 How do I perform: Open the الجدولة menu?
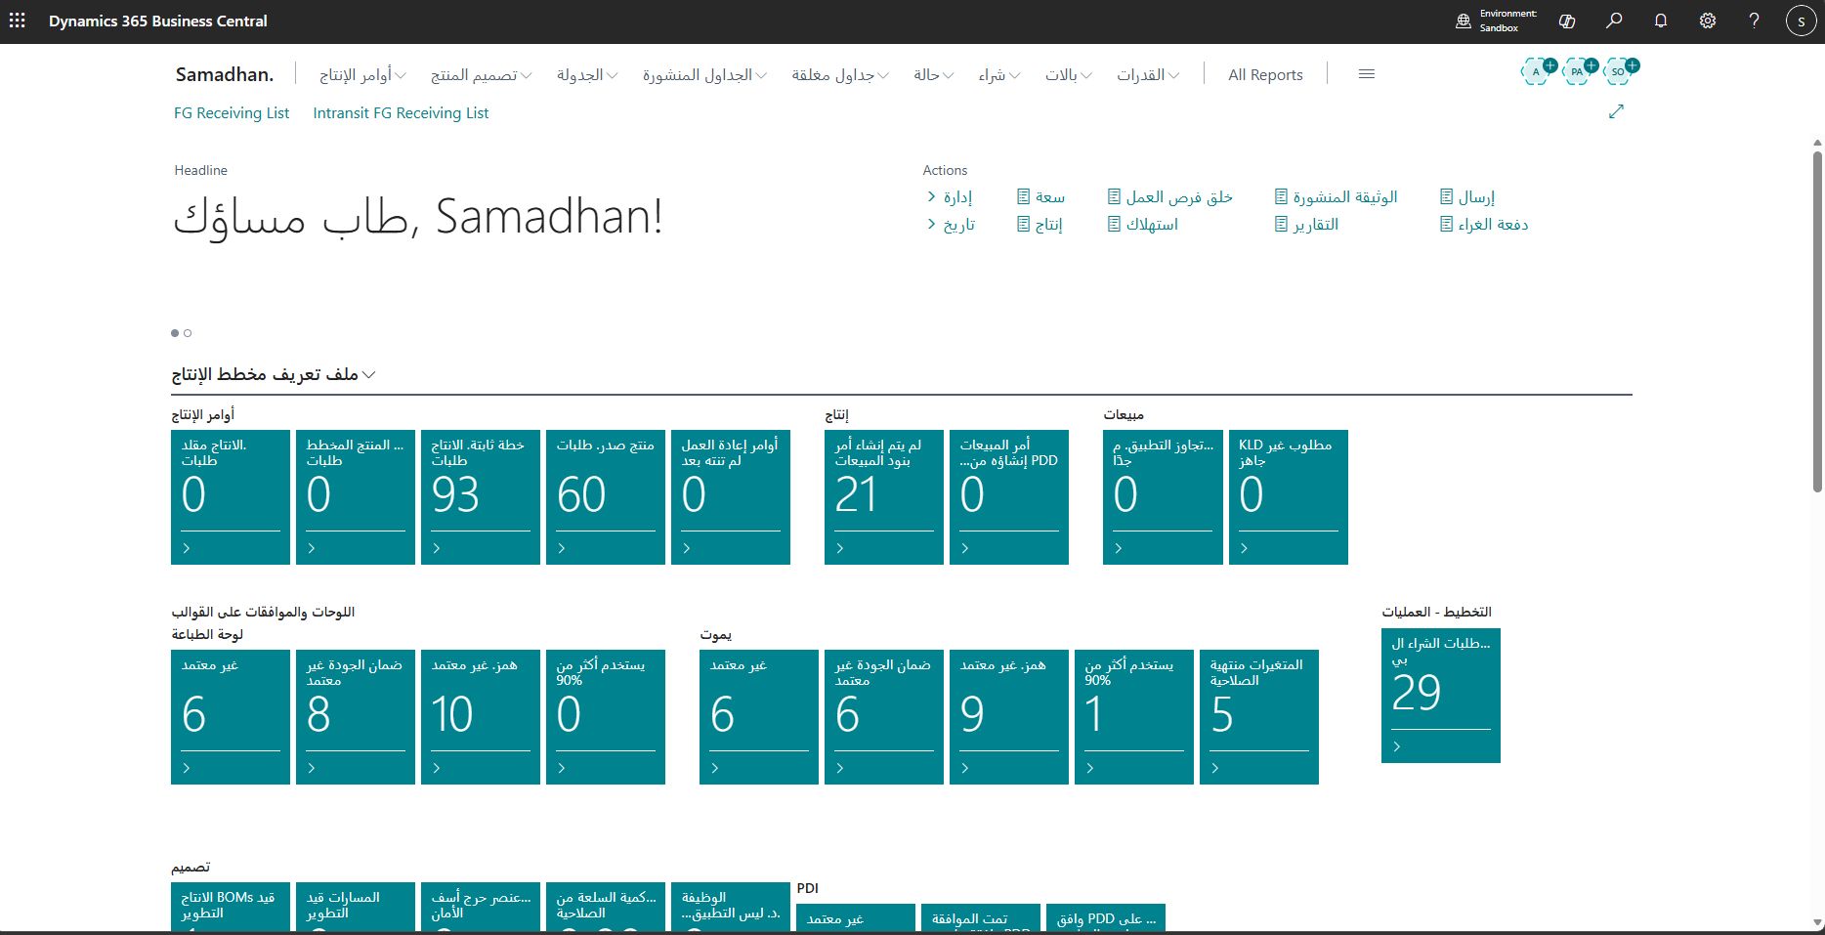tap(587, 74)
